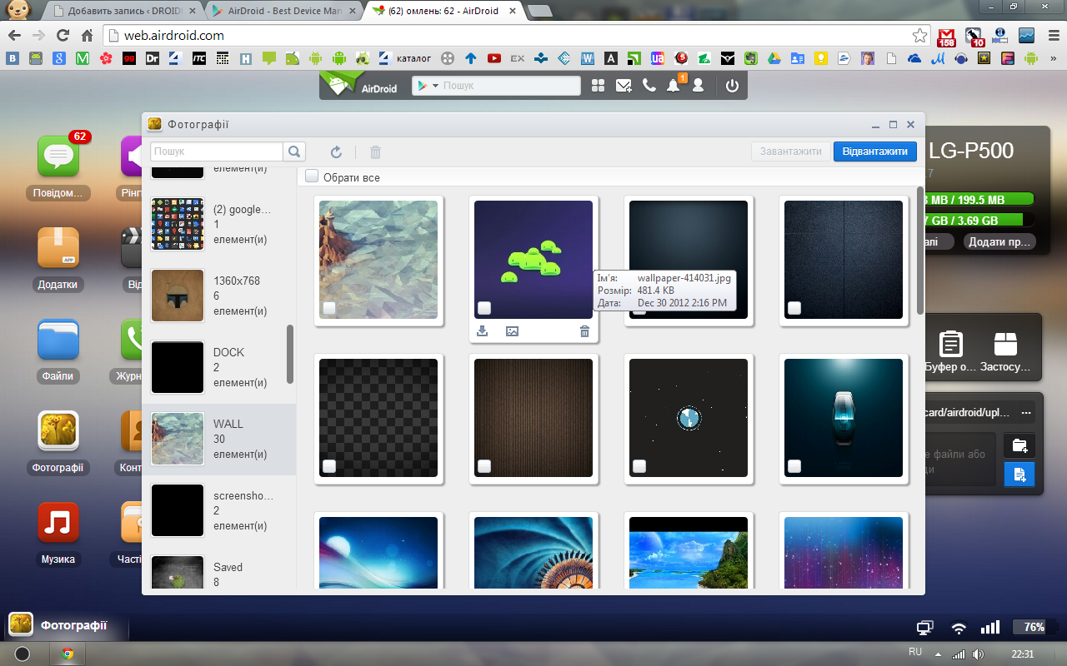The width and height of the screenshot is (1067, 666).
Task: Open the Файли files desktop icon
Action: [x=58, y=340]
